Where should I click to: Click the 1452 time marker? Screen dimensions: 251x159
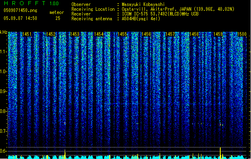[x=51, y=34]
